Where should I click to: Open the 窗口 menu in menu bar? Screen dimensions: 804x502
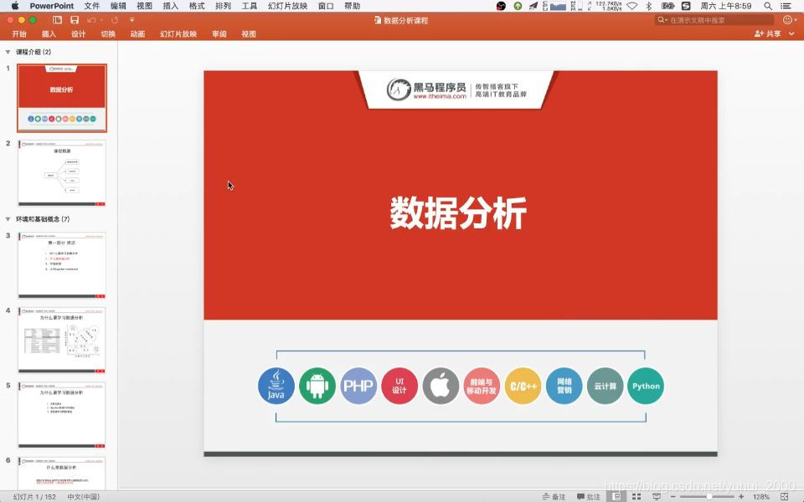326,6
